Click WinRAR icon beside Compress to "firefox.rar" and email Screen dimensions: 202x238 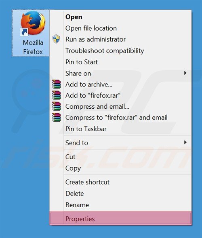(56, 117)
